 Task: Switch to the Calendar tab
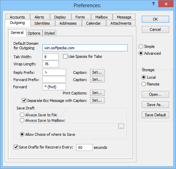93,23
